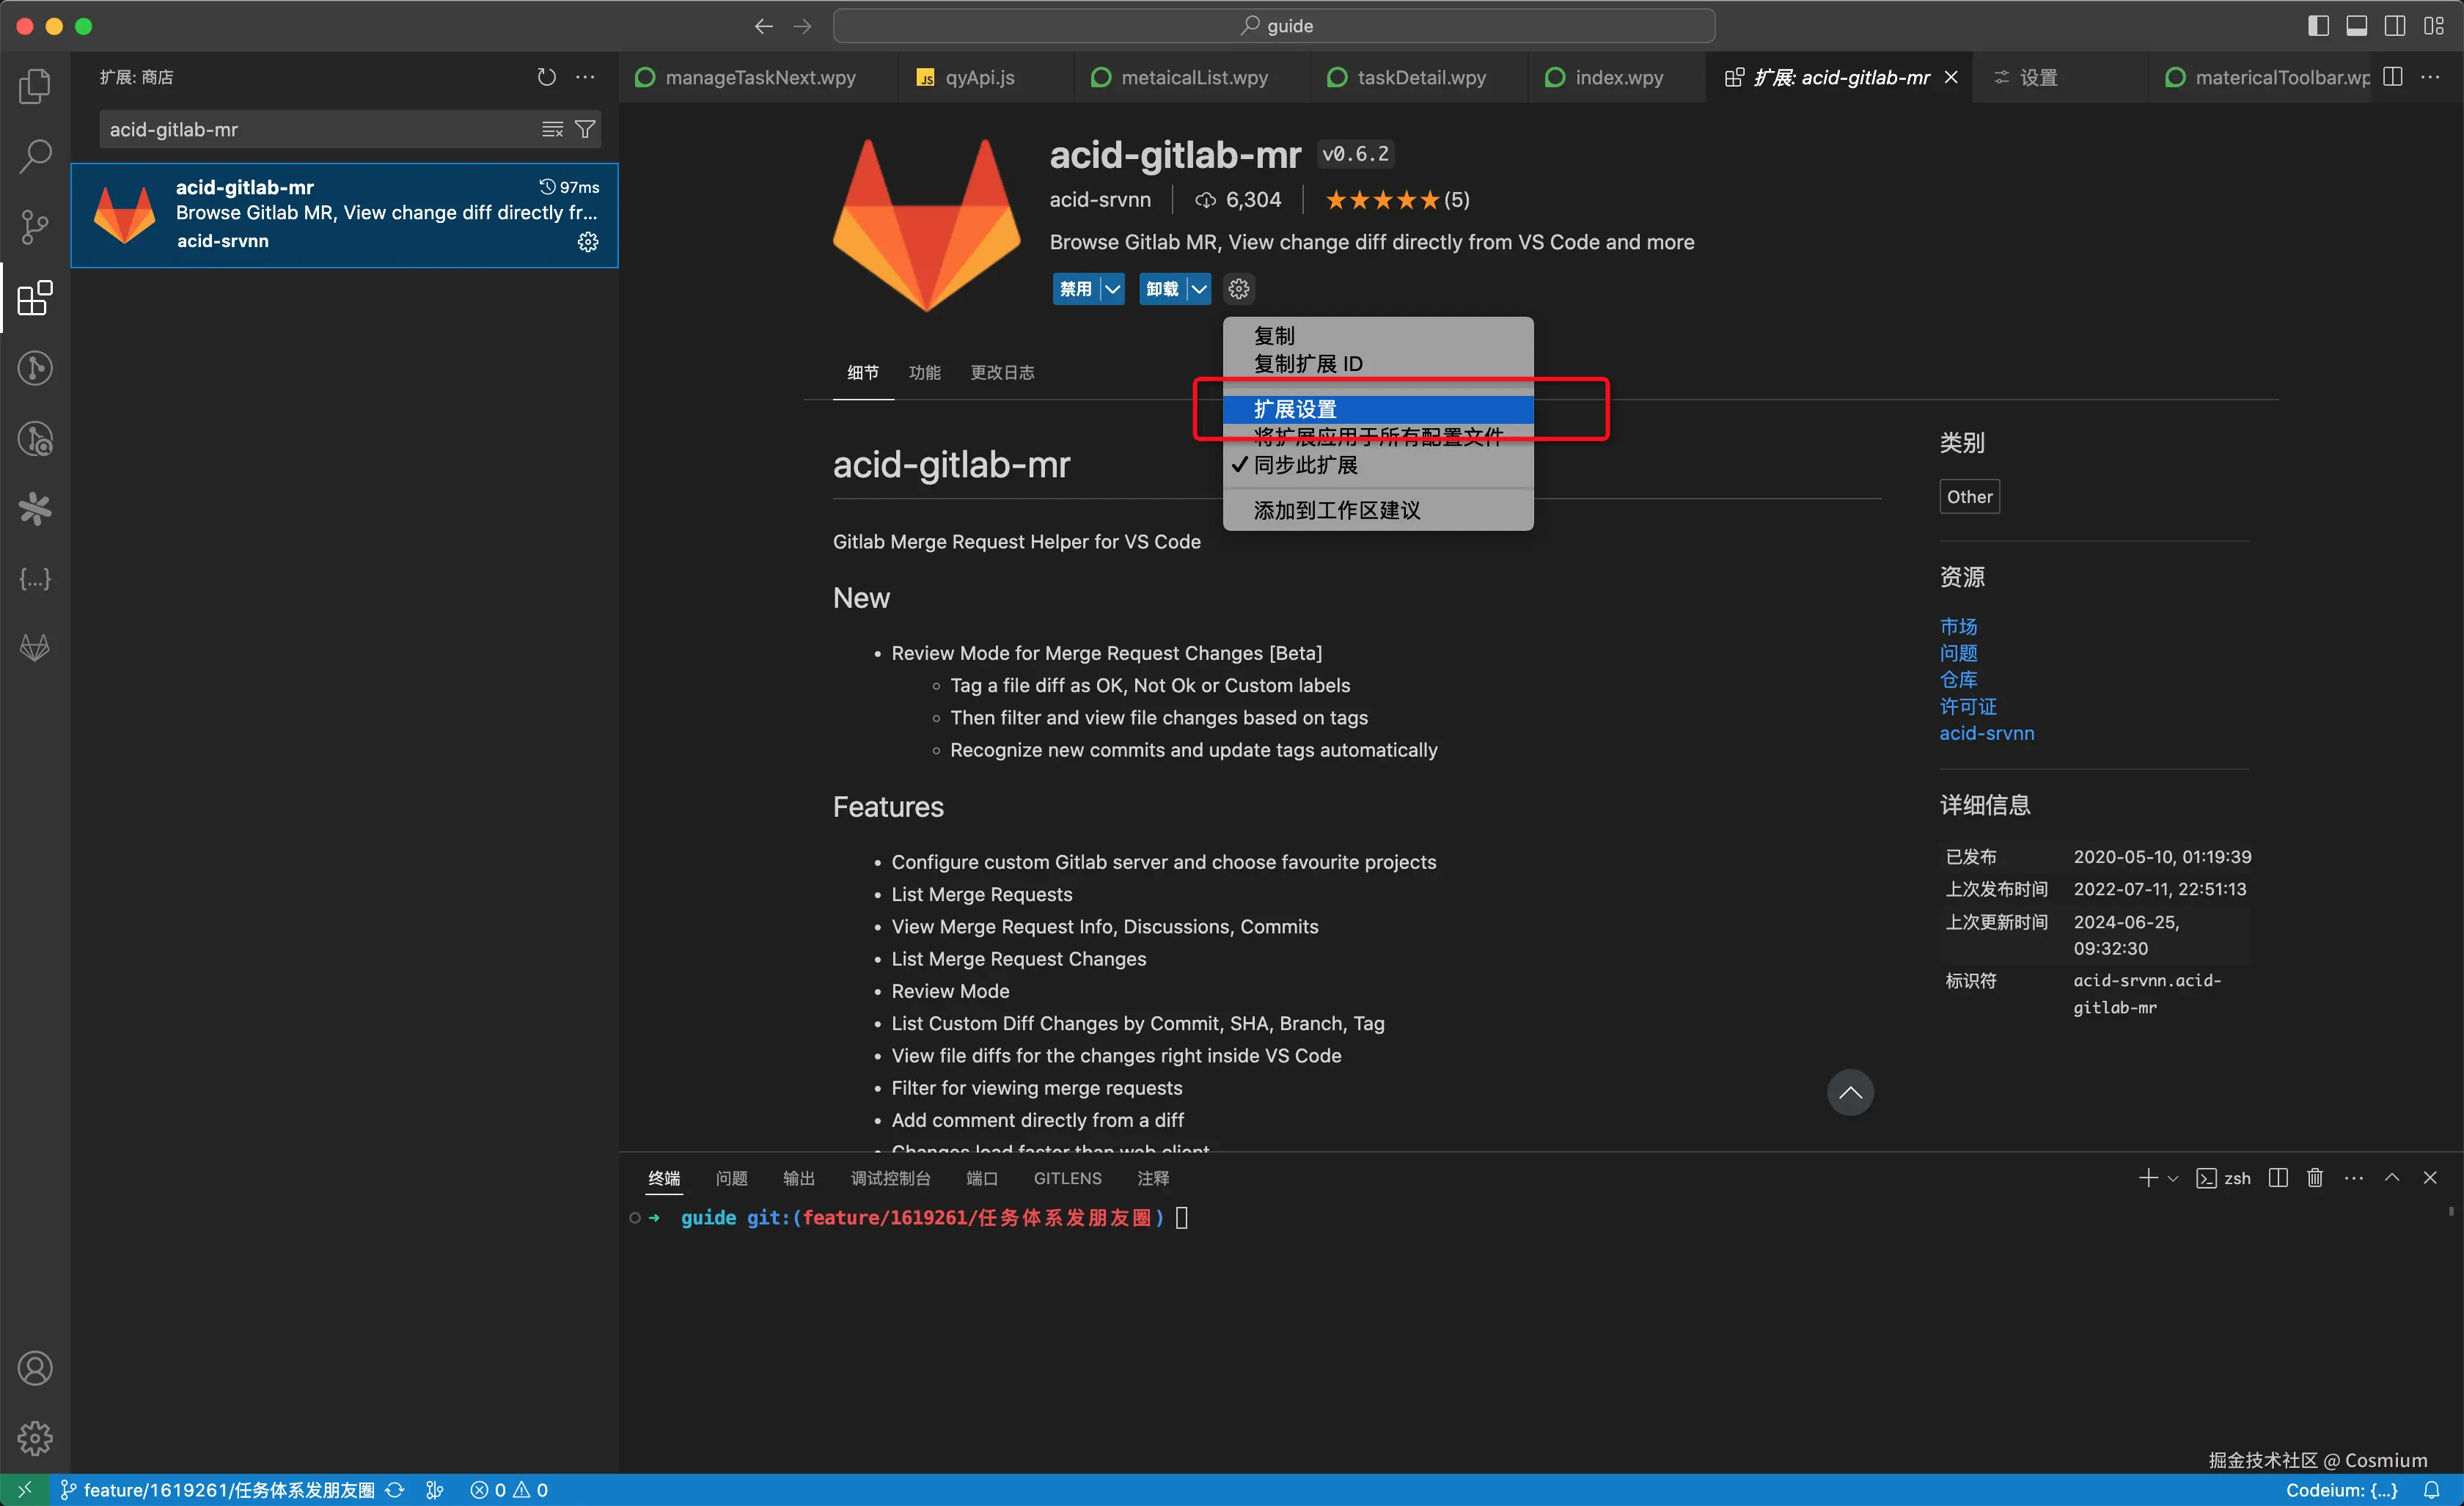The image size is (2464, 1506).
Task: Toggle "同步此扩展" checked menu item
Action: 1305,465
